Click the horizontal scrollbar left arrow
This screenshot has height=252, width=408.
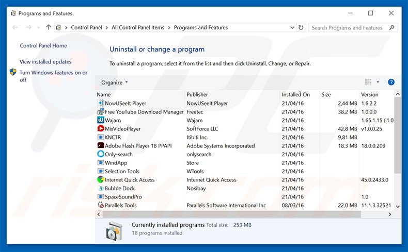tap(99, 214)
